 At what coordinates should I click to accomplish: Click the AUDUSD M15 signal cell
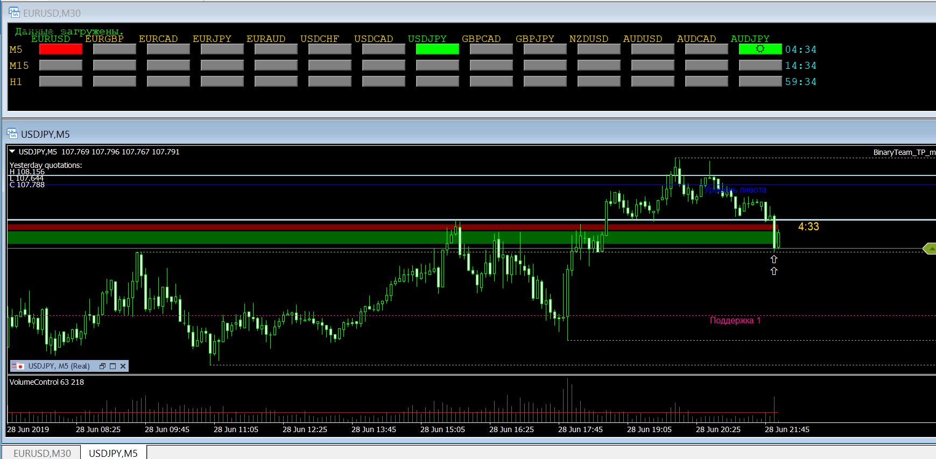tap(653, 66)
